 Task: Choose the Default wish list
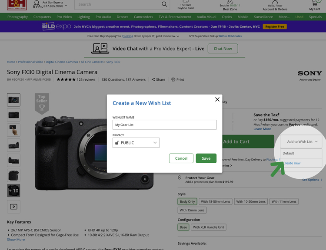coord(301,153)
